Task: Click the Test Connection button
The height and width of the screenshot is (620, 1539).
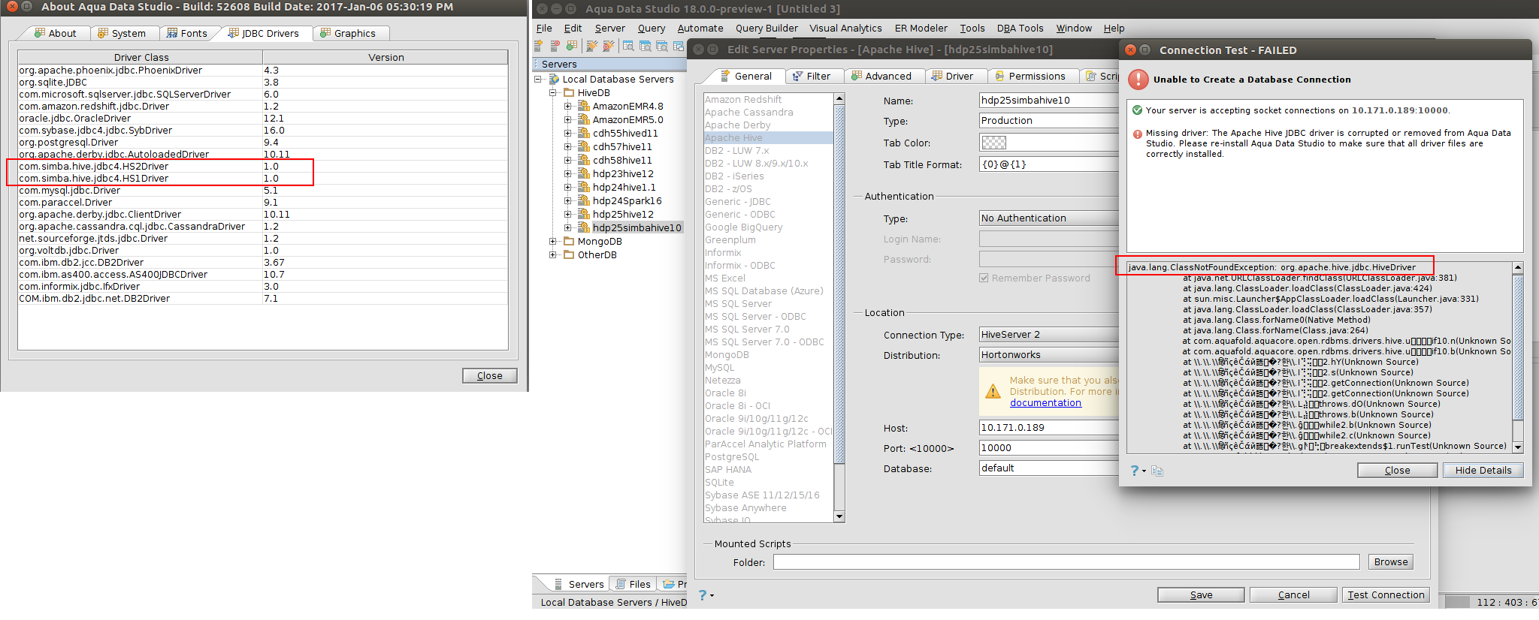Action: pos(1386,594)
